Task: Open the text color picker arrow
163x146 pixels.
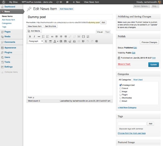Action: pos(58,41)
